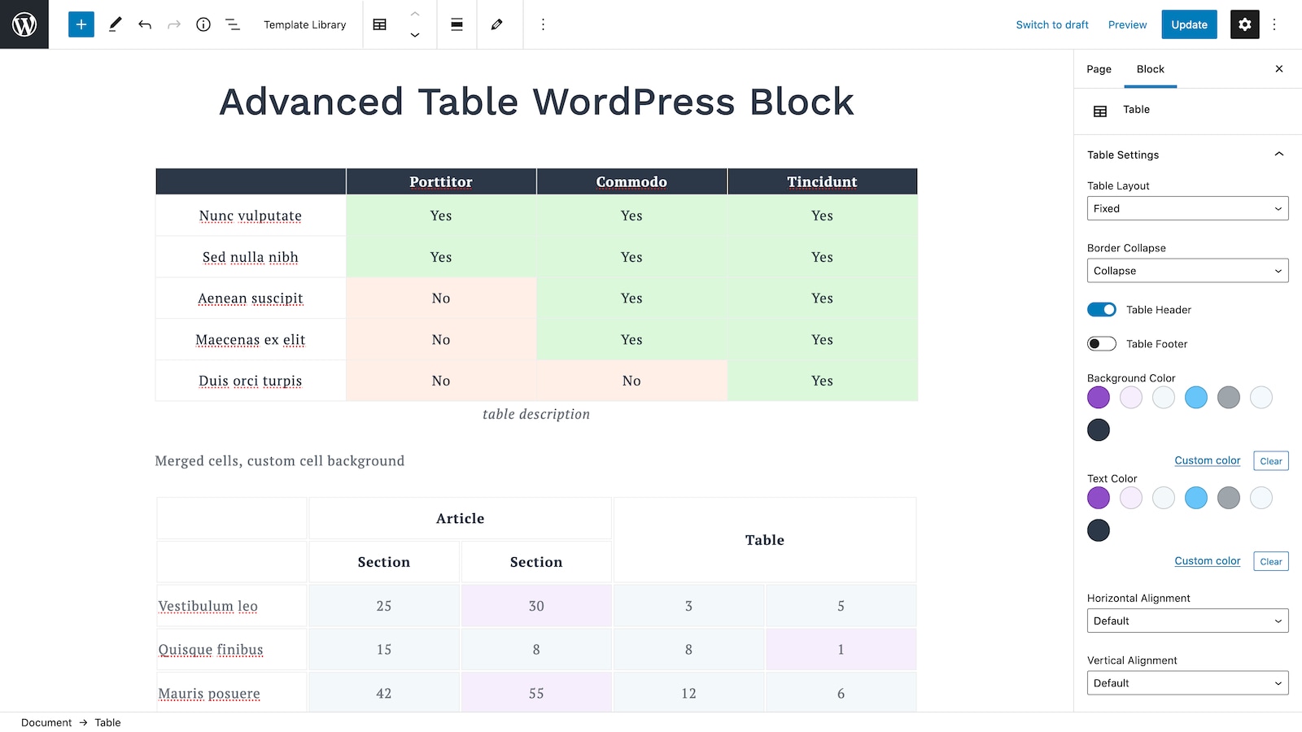Click the page title heading

click(x=536, y=102)
